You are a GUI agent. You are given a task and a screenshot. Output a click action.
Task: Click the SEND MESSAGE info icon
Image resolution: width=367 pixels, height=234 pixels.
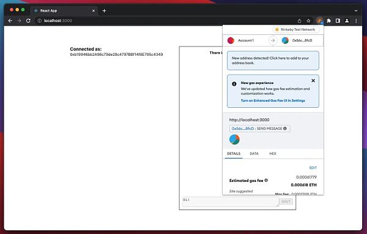(285, 128)
